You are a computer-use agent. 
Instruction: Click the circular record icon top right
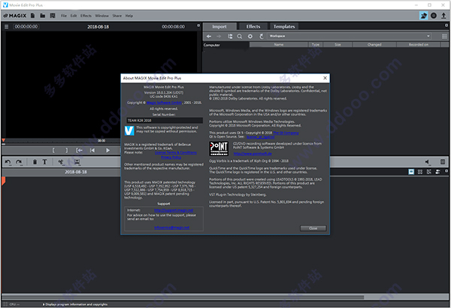tap(434, 16)
